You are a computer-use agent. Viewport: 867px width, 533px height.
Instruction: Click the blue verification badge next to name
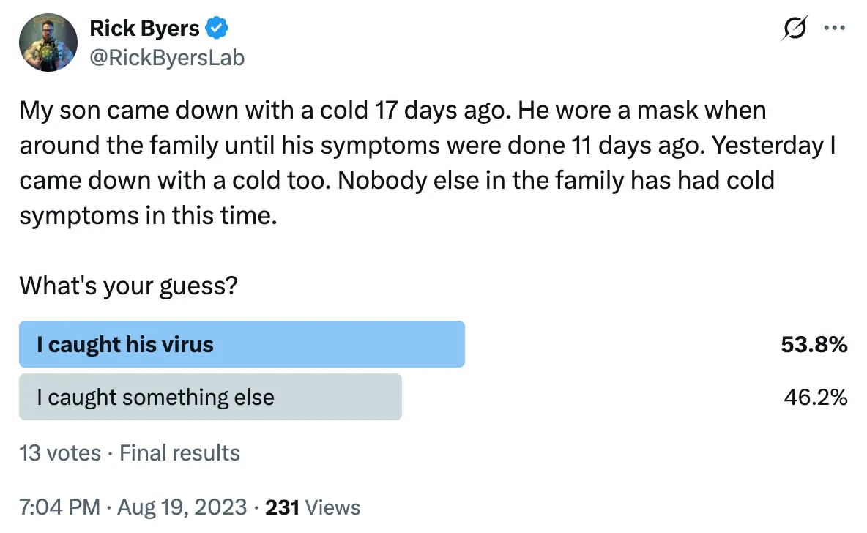[215, 27]
